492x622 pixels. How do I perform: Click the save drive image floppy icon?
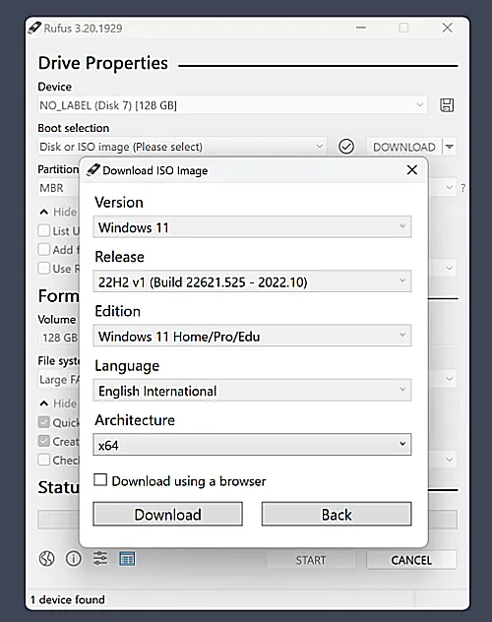pos(447,105)
